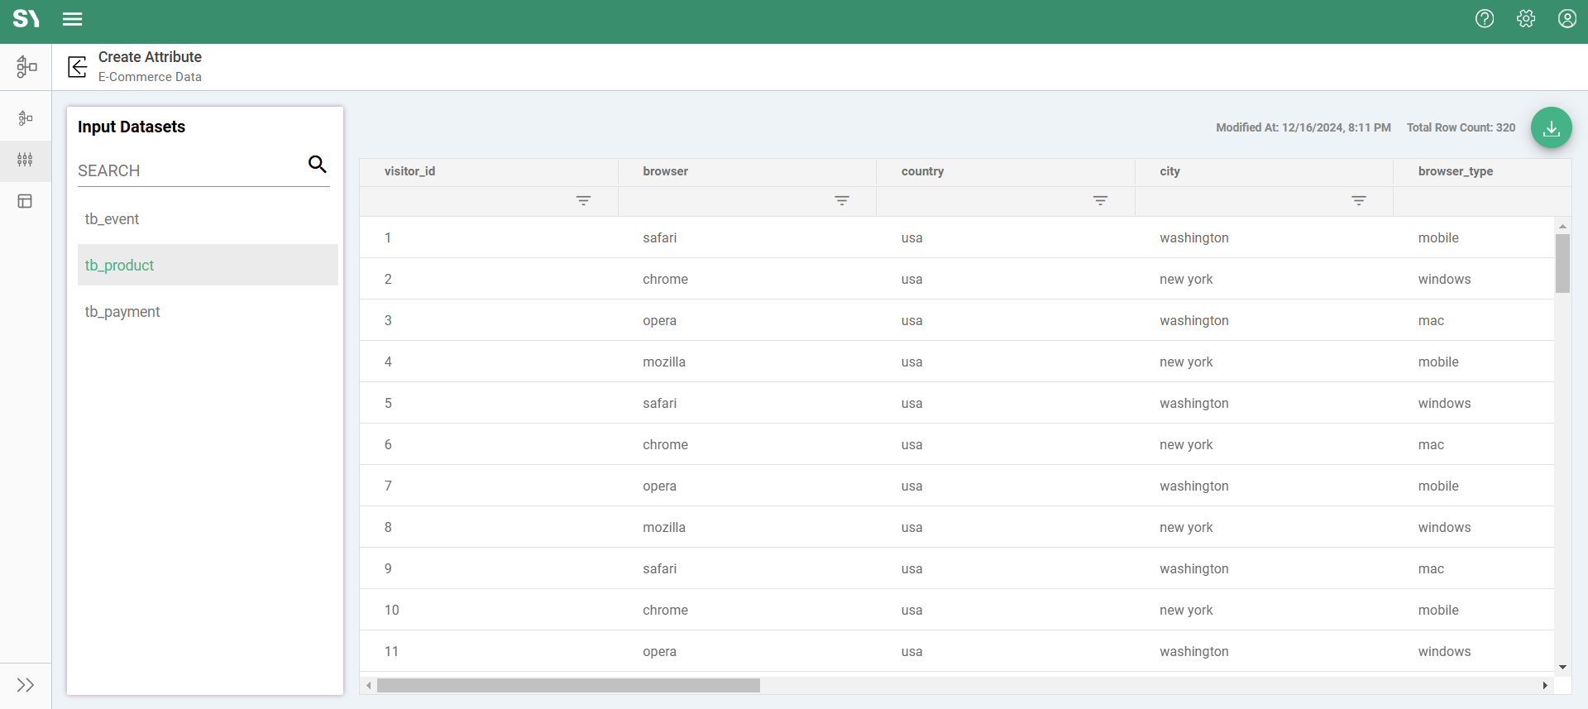This screenshot has height=709, width=1588.
Task: Open the hamburger navigation menu
Action: pyautogui.click(x=73, y=19)
